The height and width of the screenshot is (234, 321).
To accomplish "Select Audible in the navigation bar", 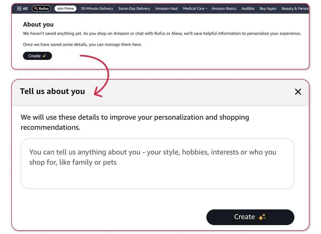I will coord(248,8).
